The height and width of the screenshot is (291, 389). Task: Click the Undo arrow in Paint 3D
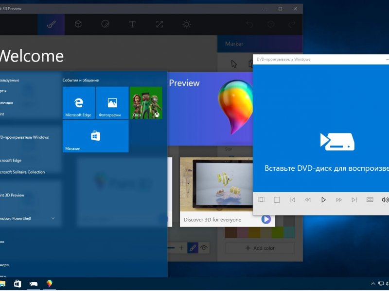pos(249,24)
